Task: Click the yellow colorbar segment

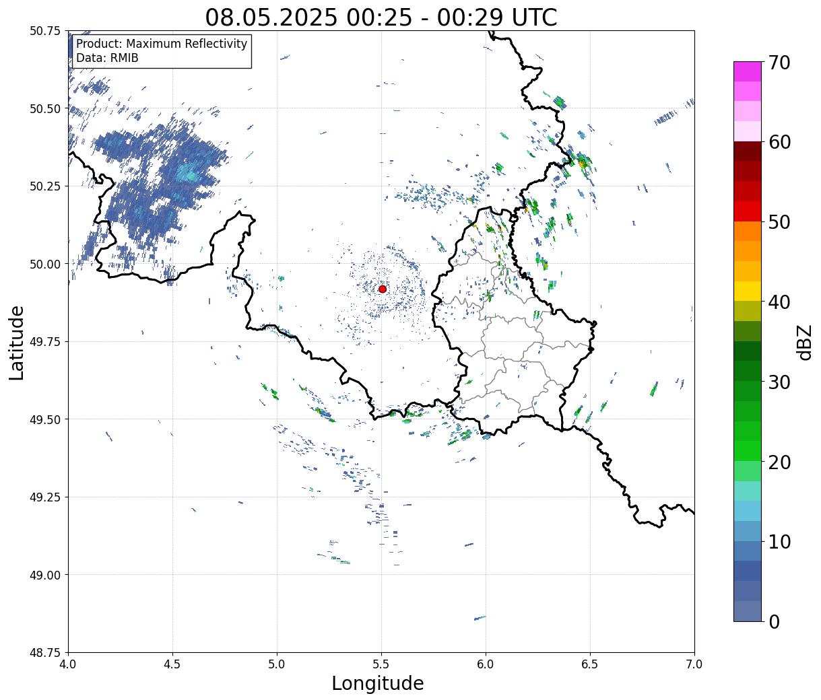Action: pyautogui.click(x=748, y=291)
